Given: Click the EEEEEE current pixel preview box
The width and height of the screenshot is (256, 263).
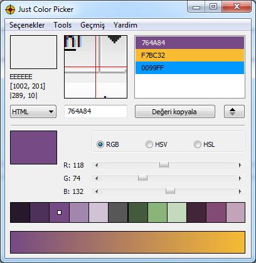Looking at the screenshot, I should point(33,52).
